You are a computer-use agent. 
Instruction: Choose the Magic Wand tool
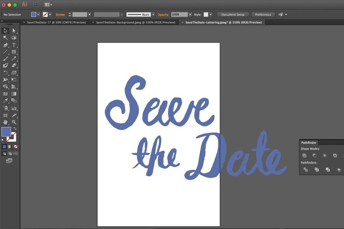(5, 38)
